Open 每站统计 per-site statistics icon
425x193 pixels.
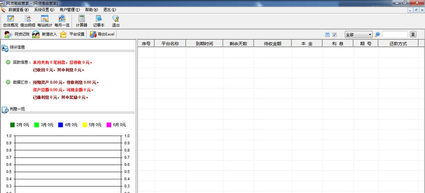click(x=45, y=21)
